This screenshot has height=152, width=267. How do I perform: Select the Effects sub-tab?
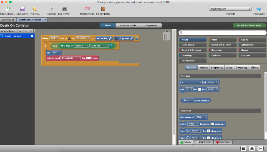254,68
